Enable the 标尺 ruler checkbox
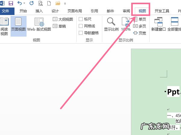This screenshot has width=181, height=135. (81, 19)
